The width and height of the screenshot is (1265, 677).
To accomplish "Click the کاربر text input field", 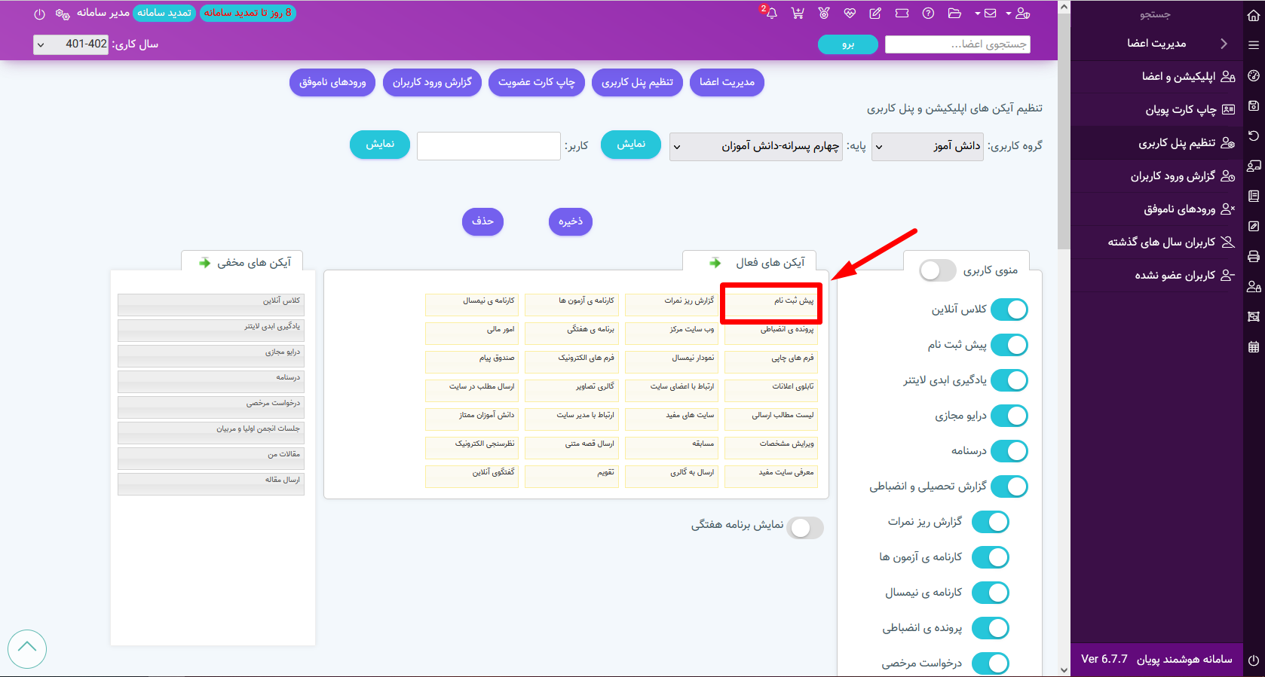I will pos(489,146).
